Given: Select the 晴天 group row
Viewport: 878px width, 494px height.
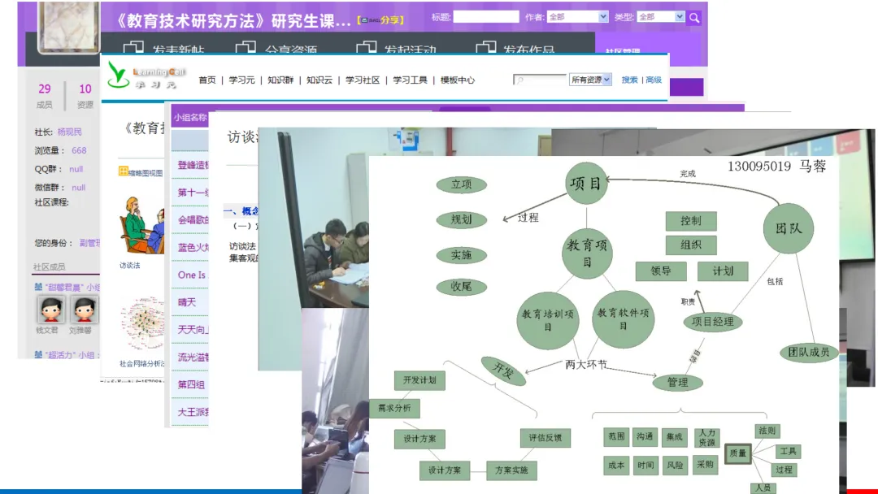Looking at the screenshot, I should 189,302.
